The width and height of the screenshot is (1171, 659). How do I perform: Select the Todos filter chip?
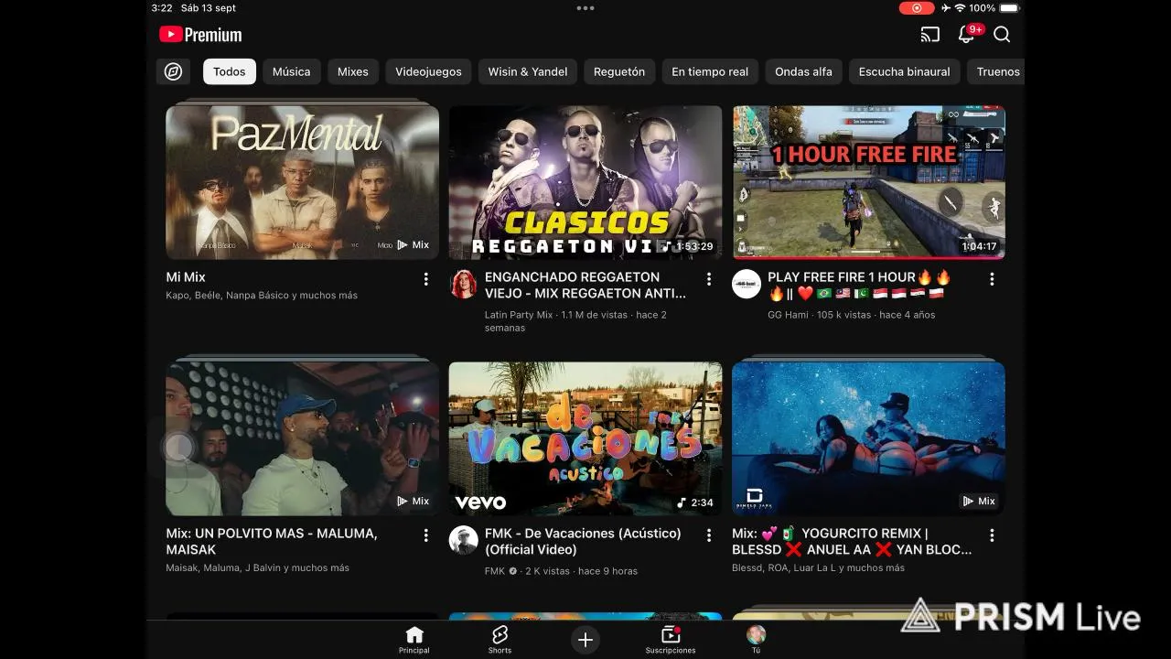pos(230,71)
